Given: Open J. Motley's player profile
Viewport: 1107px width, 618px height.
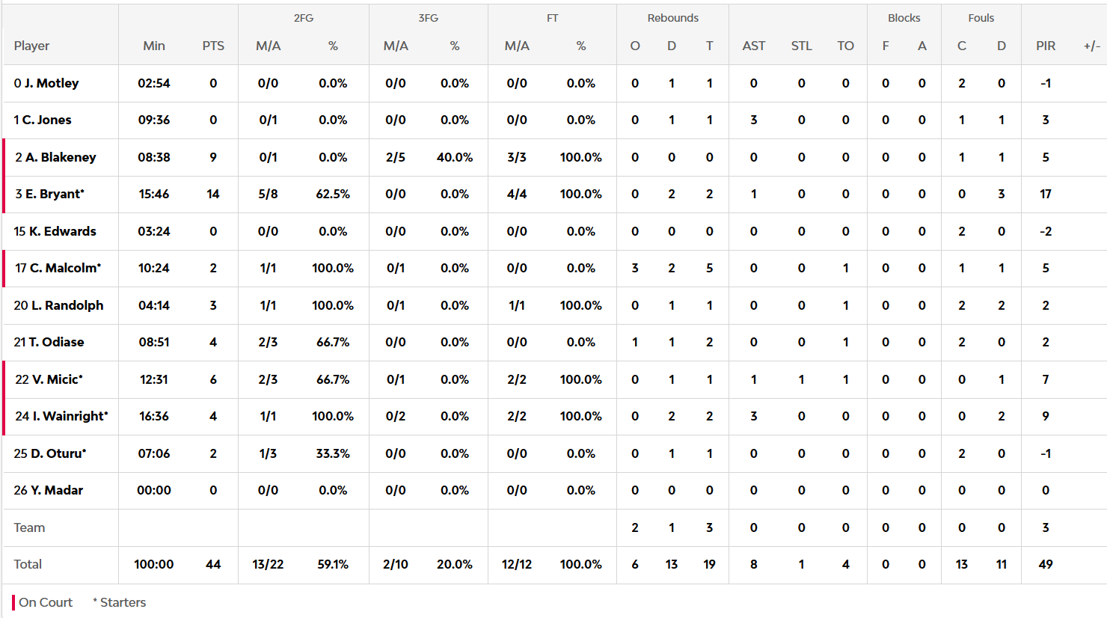Looking at the screenshot, I should tap(51, 83).
